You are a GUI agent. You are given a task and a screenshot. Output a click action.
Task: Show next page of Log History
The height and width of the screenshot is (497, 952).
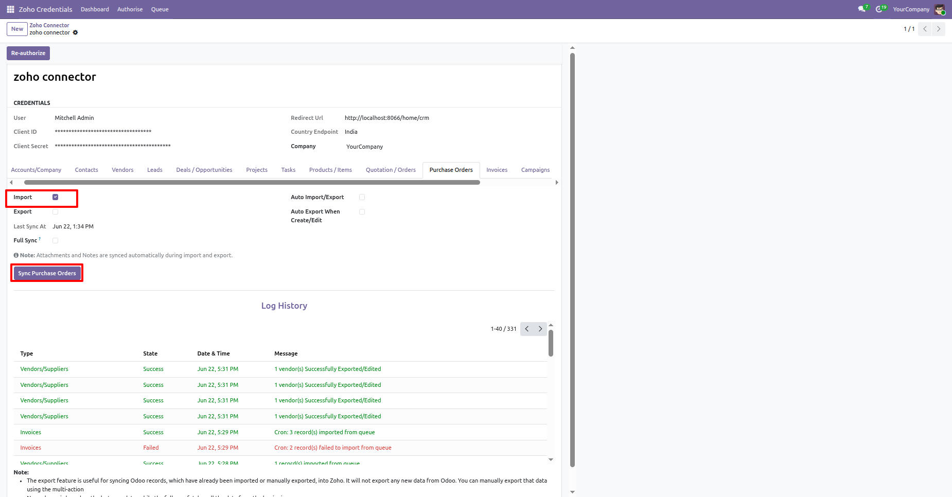540,329
